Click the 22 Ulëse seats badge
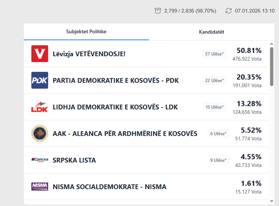The width and height of the screenshot is (279, 206). click(x=214, y=80)
